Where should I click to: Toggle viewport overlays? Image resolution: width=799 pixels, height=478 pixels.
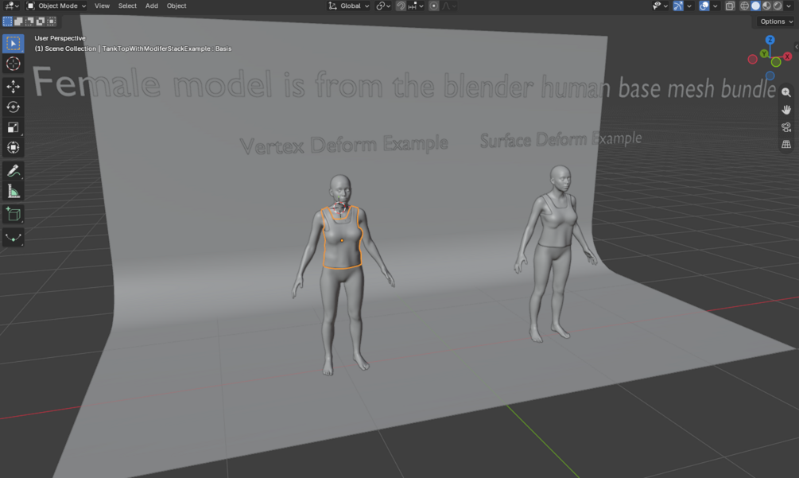[704, 6]
